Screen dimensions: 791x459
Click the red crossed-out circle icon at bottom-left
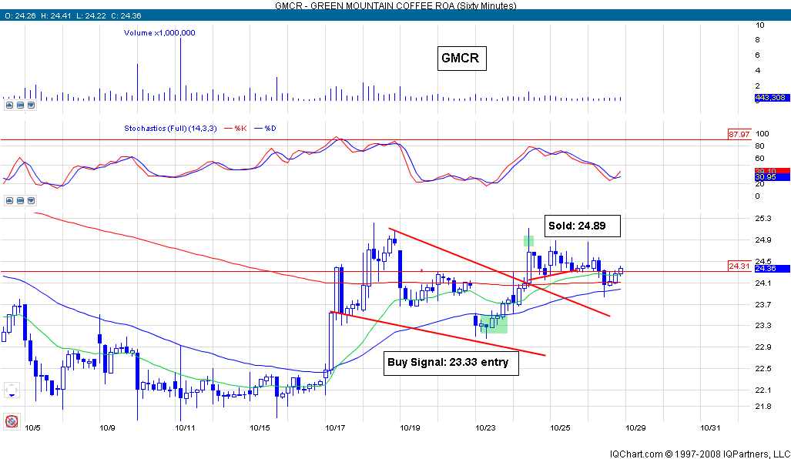(11, 420)
